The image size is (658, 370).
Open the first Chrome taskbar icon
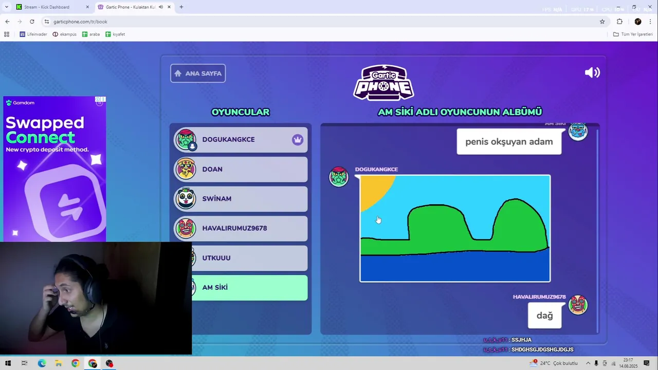coord(76,363)
